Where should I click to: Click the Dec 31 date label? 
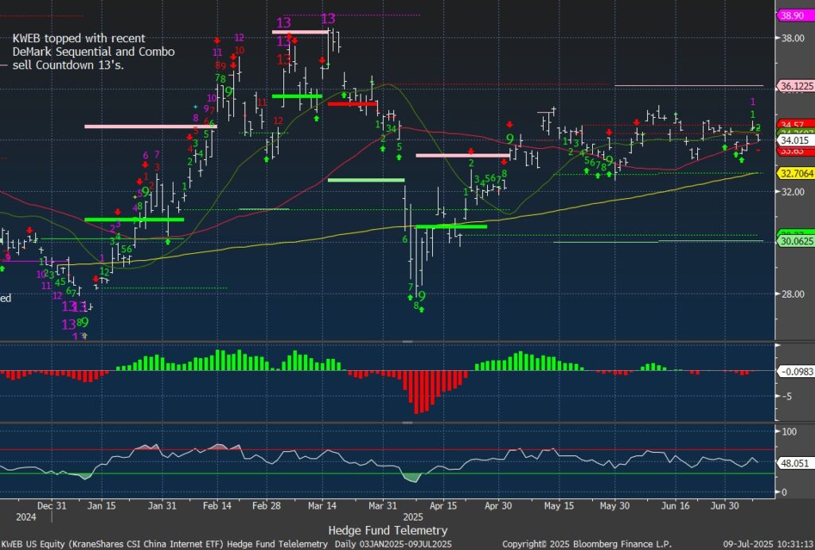click(x=52, y=505)
